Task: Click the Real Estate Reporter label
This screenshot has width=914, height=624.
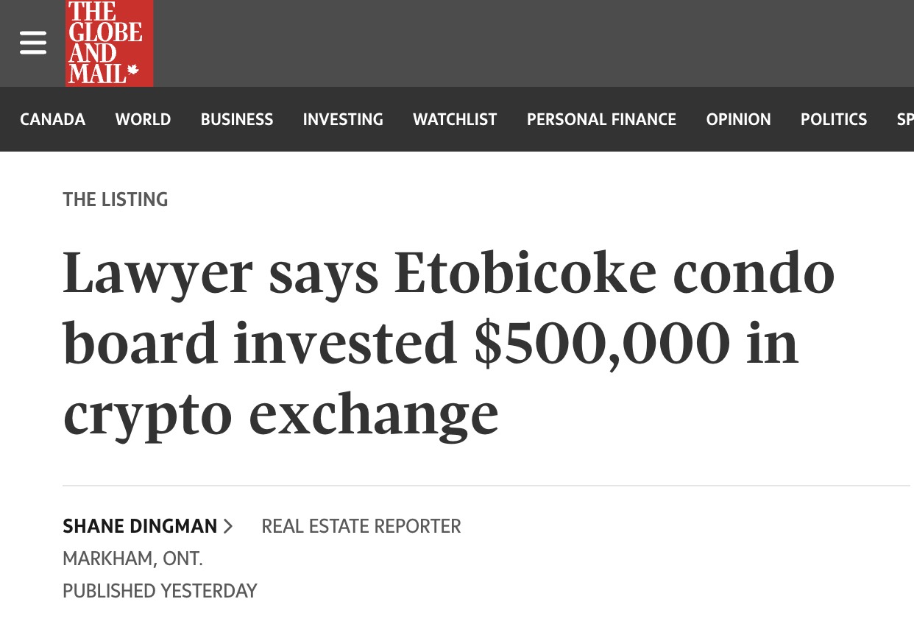Action: pyautogui.click(x=361, y=527)
